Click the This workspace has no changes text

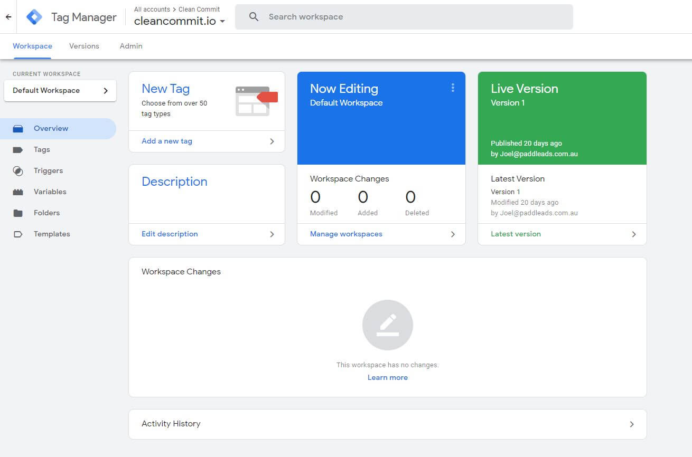pyautogui.click(x=388, y=365)
